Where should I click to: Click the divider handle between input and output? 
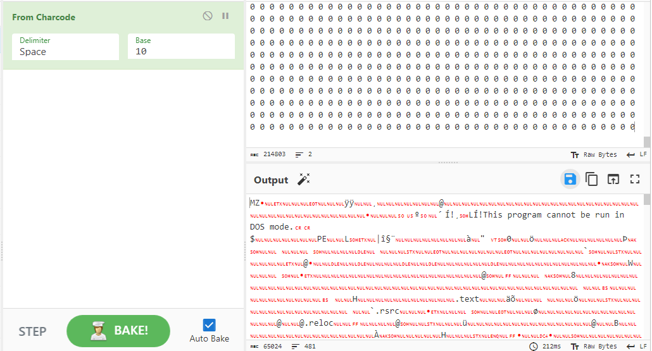[x=448, y=163]
